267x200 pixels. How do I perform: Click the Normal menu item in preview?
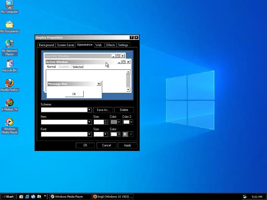[x=51, y=67]
